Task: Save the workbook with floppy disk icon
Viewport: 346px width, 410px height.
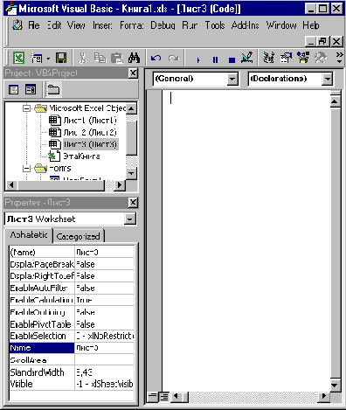Action: pos(61,58)
